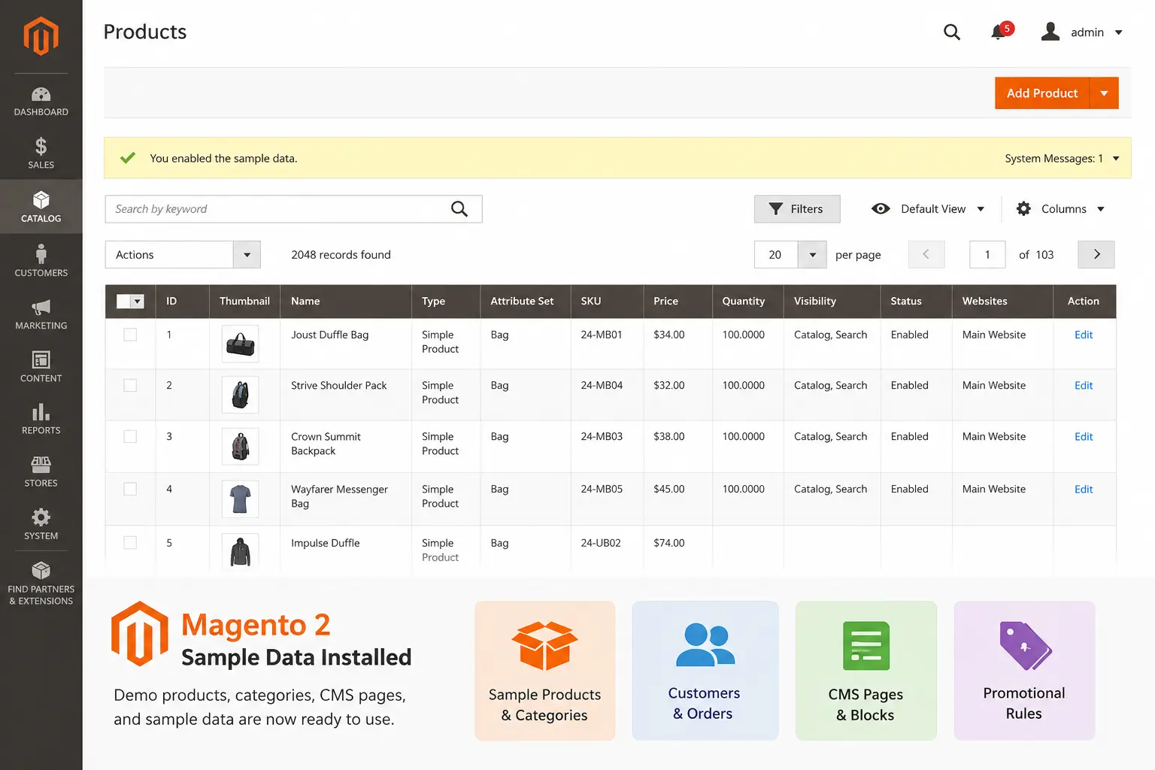Click the green success checkmark icon
The image size is (1155, 770).
pos(128,158)
